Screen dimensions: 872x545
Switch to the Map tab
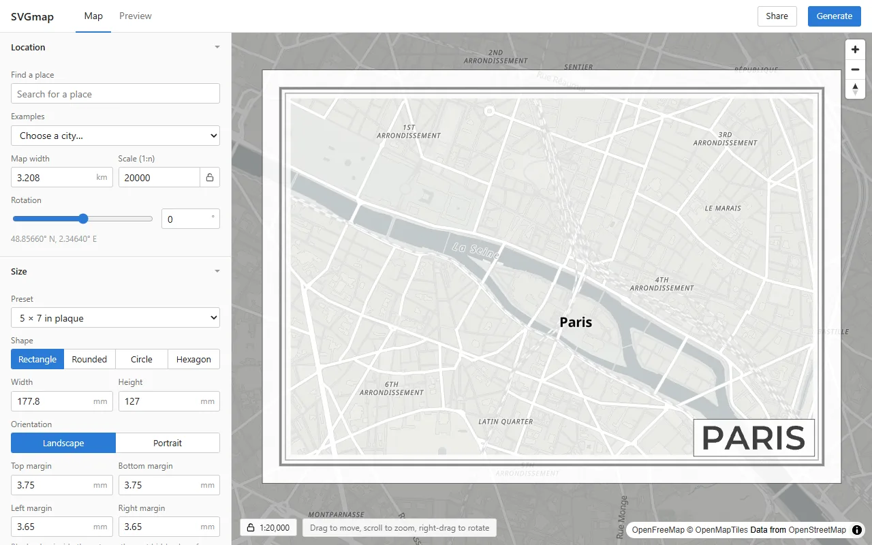[93, 16]
